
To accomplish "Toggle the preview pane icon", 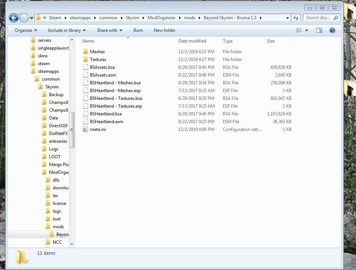I will coord(319,30).
